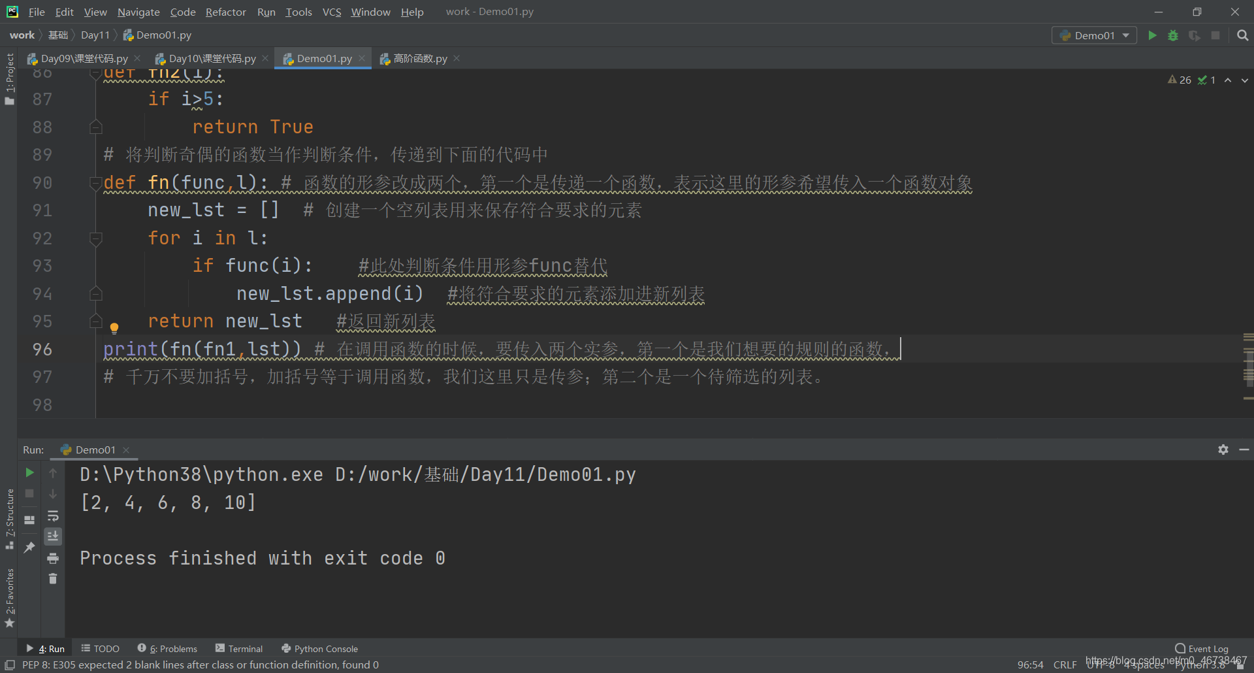Click cursor position 96:54 in status bar
The image size is (1254, 673).
coord(1030,665)
